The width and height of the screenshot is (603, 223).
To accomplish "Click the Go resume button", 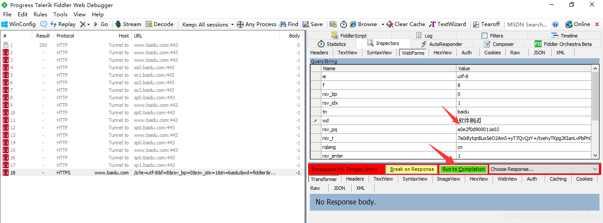I will point(101,24).
